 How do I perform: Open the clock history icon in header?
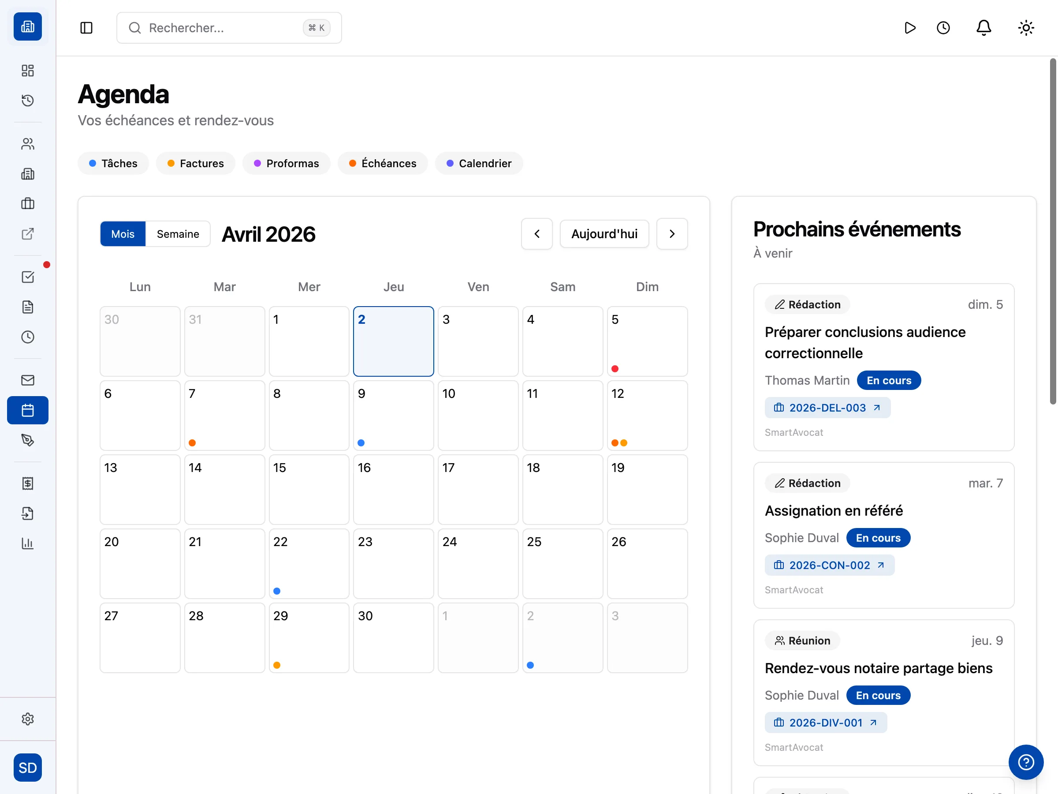point(943,28)
